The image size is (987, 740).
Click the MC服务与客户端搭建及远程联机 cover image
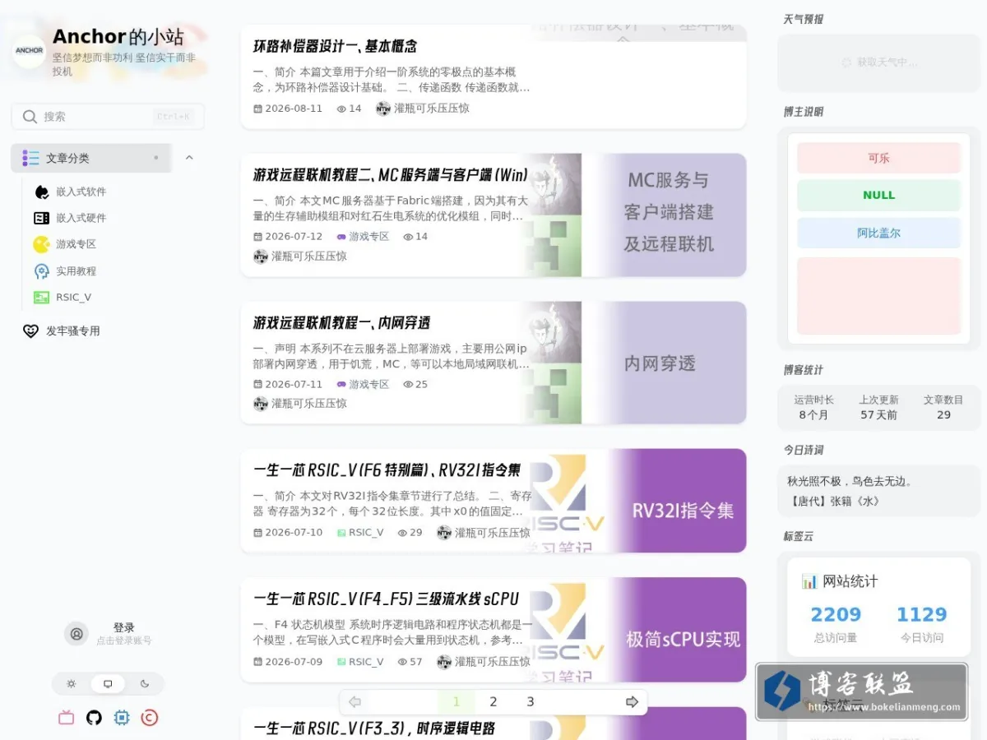point(637,215)
